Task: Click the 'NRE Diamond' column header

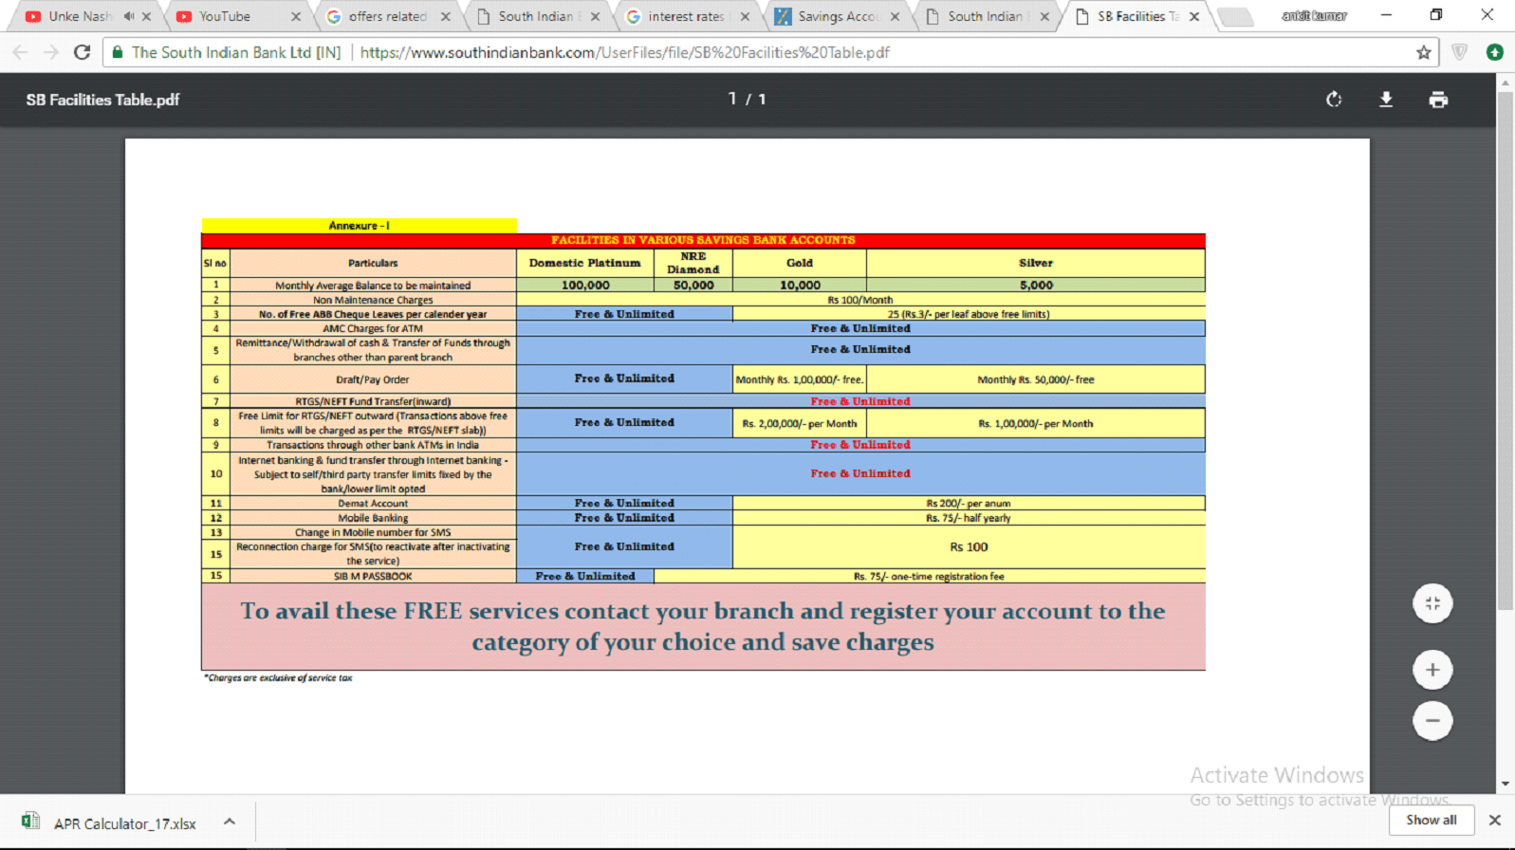Action: pos(693,263)
